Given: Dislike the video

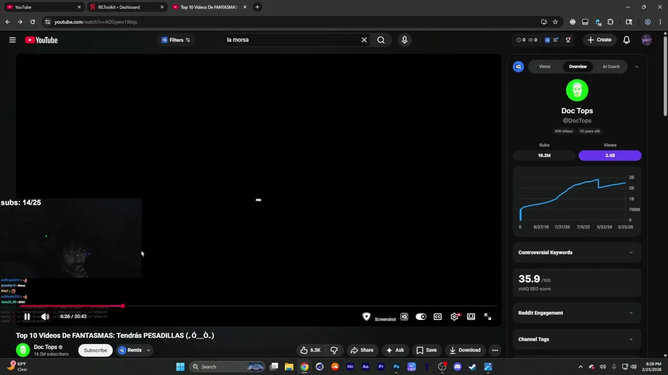Looking at the screenshot, I should coord(335,350).
